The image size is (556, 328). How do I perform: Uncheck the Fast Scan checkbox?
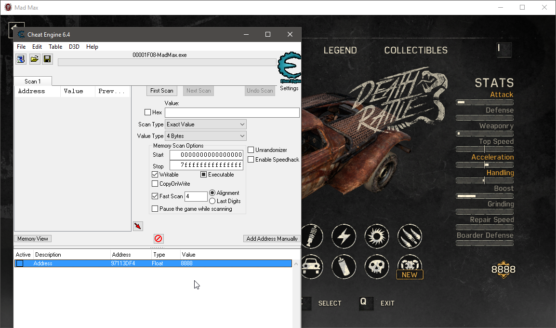[x=155, y=196]
